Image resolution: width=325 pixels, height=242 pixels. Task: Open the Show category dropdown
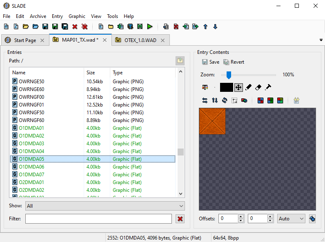[x=105, y=206]
